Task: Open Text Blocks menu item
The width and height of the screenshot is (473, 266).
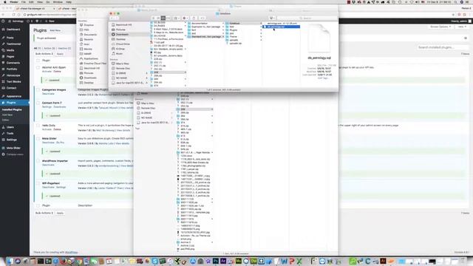Action: point(13,82)
